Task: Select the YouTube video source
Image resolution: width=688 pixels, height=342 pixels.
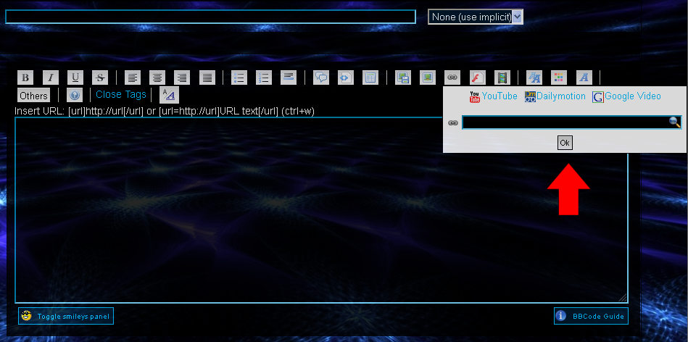Action: [500, 96]
